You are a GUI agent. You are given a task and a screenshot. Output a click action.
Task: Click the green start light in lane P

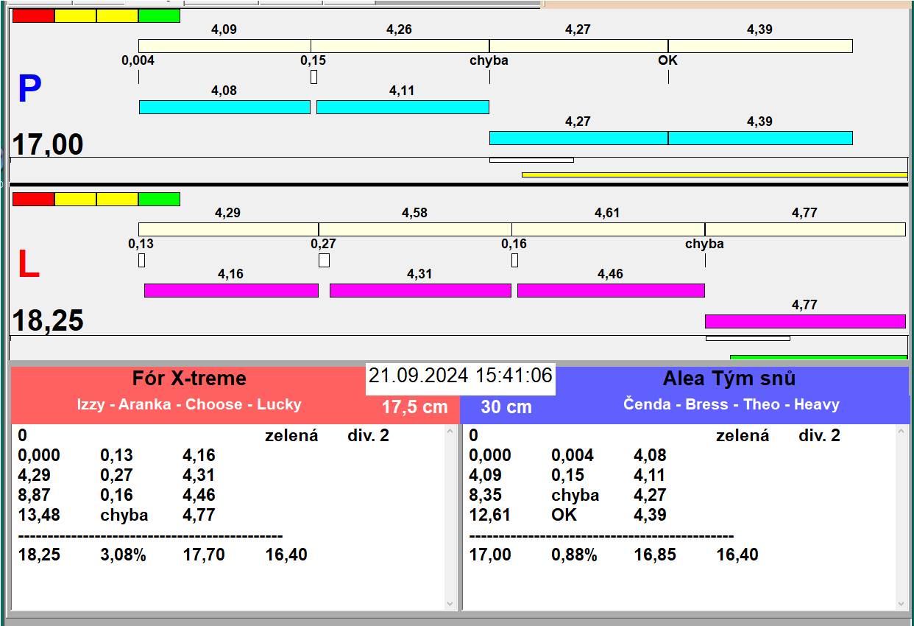click(x=159, y=15)
